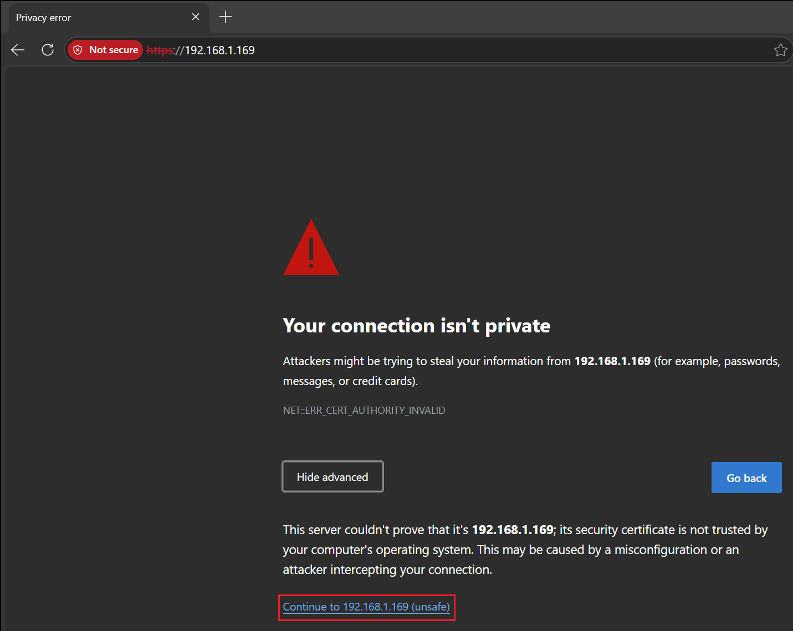This screenshot has width=793, height=631.
Task: Open a new tab with the plus icon
Action: 226,17
